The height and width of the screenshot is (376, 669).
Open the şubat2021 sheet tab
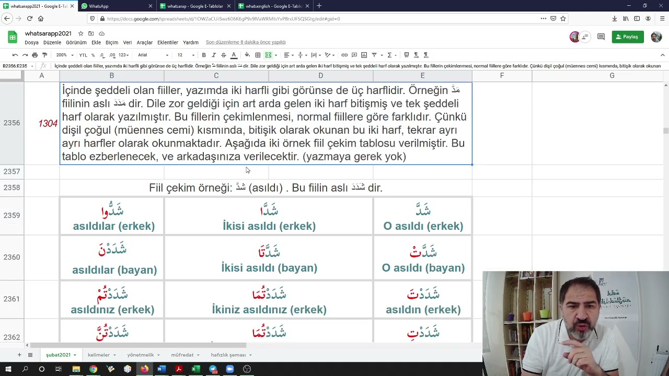[61, 355]
